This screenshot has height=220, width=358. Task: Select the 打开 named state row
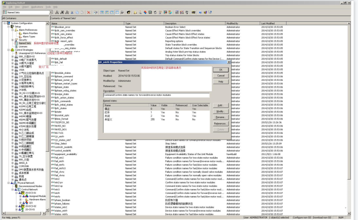(x=107, y=112)
